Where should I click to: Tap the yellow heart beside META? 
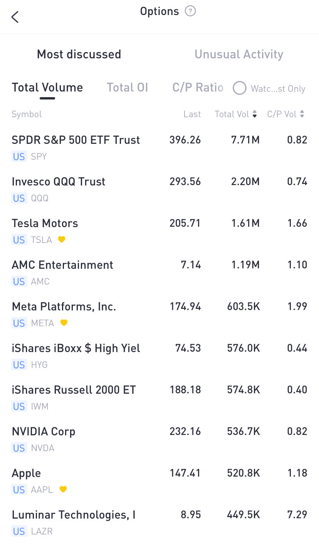coord(64,323)
